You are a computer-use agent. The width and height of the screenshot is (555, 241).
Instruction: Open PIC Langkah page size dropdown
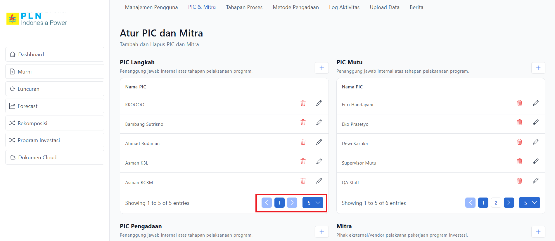pos(313,203)
